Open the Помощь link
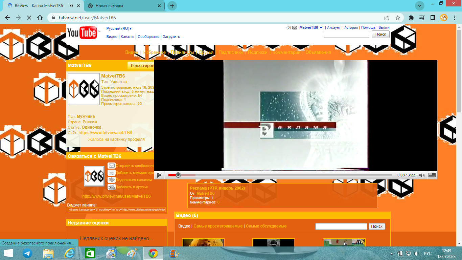The height and width of the screenshot is (260, 462). tap(368, 28)
